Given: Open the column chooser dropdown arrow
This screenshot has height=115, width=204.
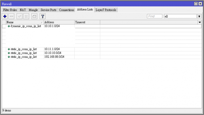Looking at the screenshot, I should click(x=200, y=22).
